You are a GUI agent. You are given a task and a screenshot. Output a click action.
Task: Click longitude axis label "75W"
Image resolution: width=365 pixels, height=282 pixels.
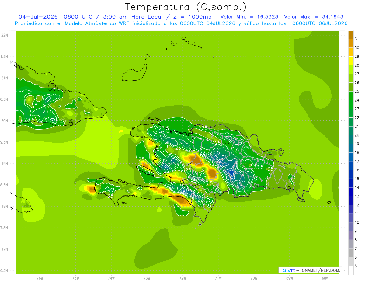tap(75, 278)
